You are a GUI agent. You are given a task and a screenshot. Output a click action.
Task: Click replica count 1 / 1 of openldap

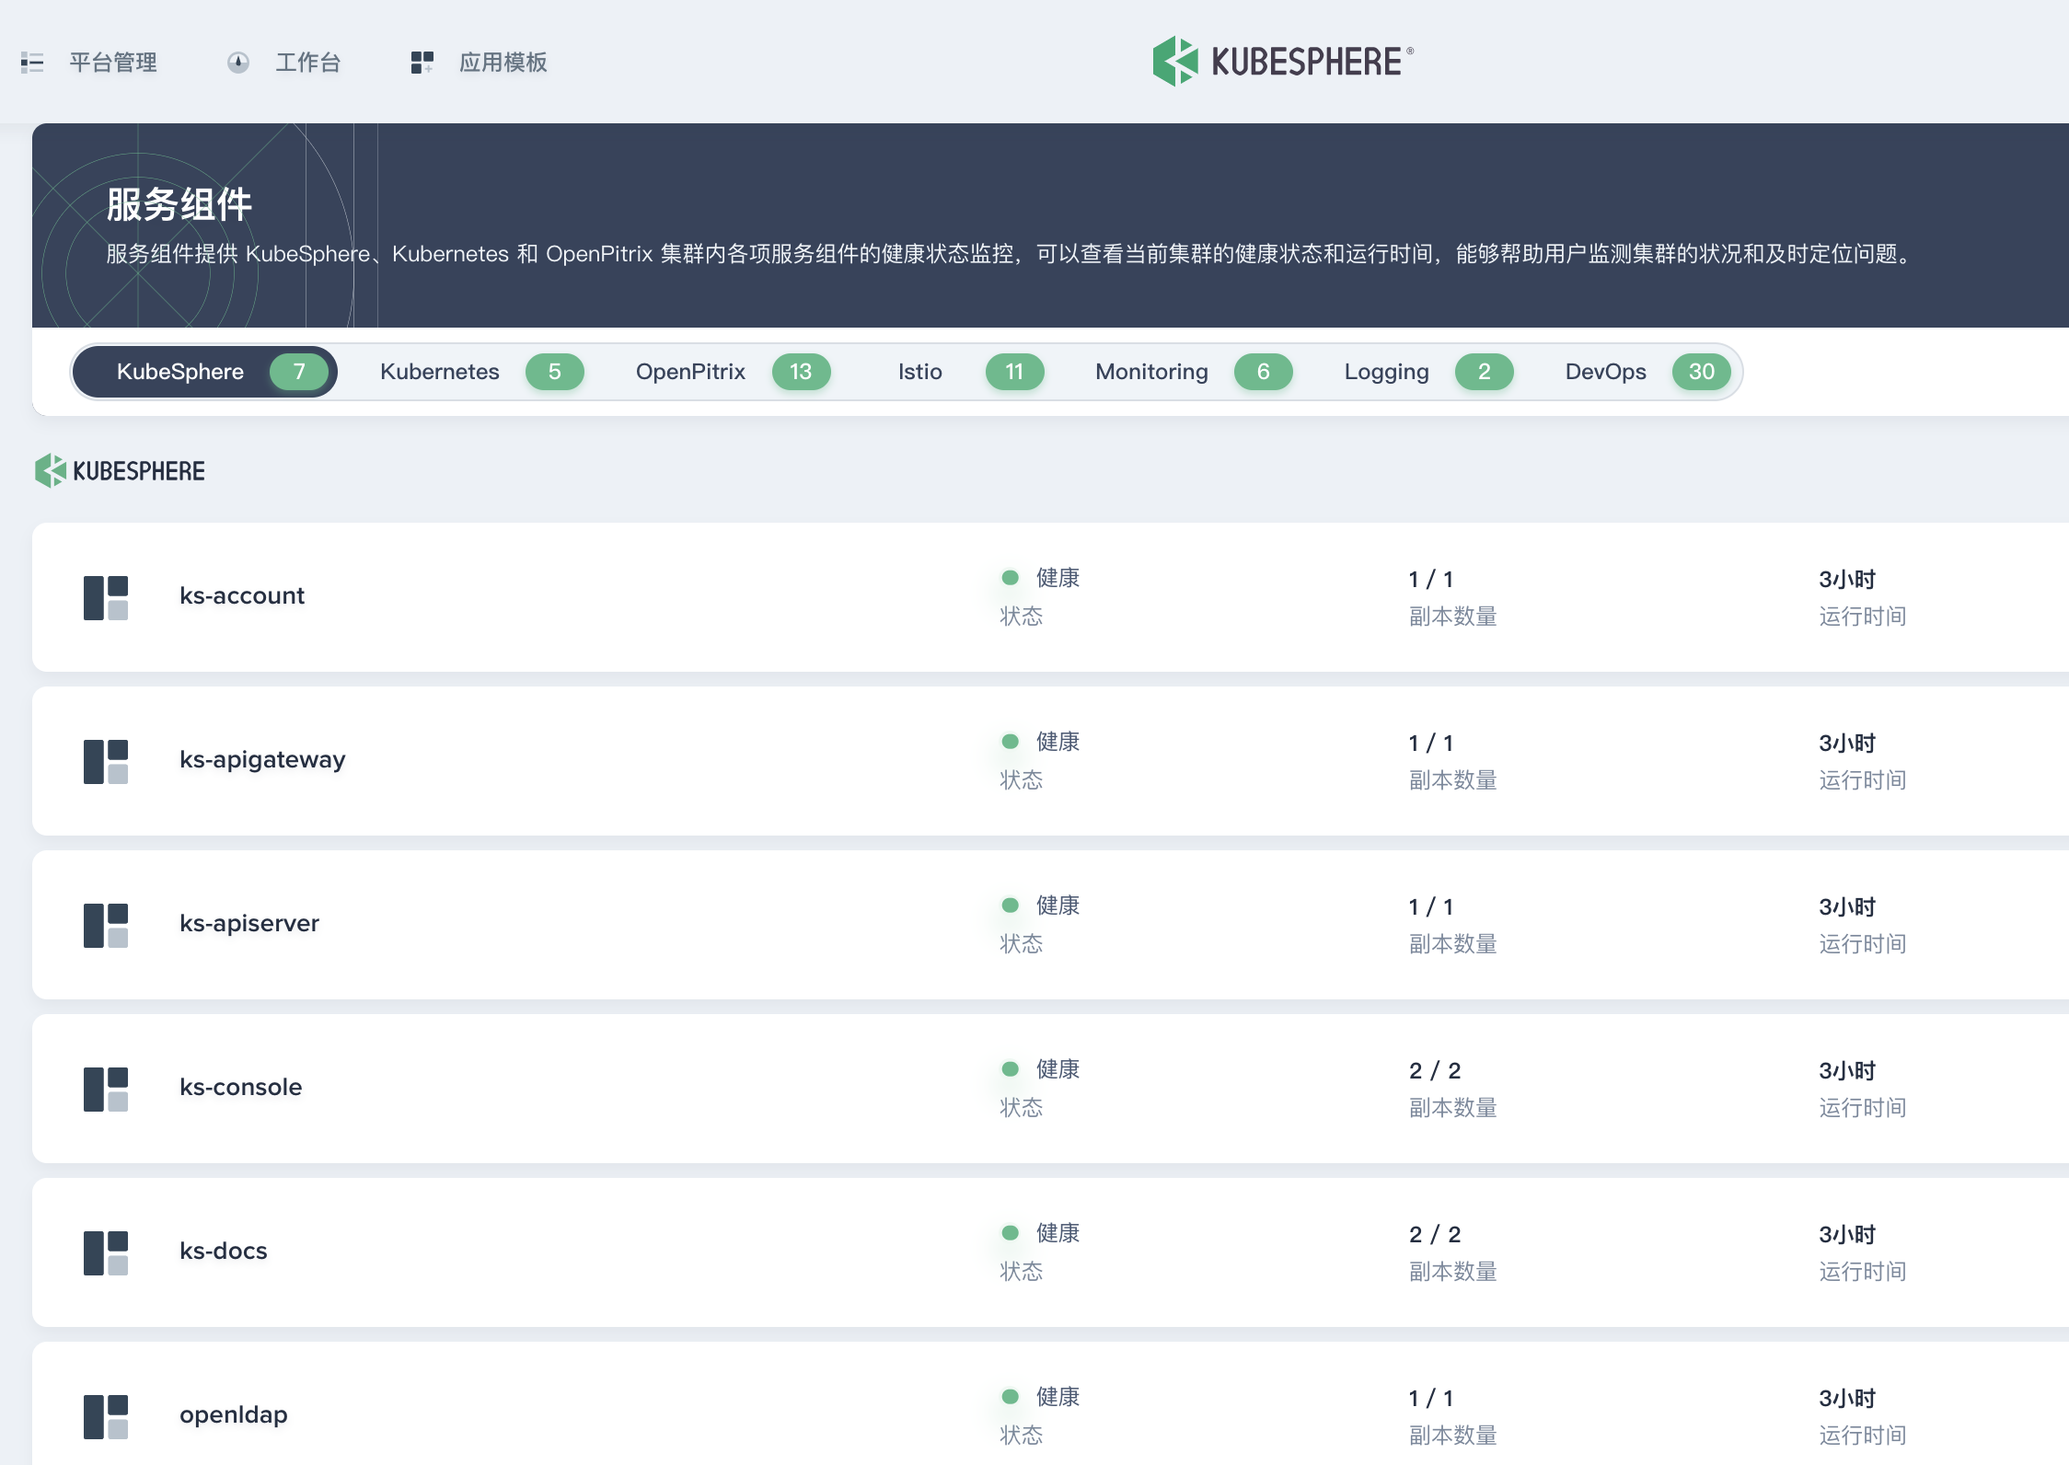(1431, 1399)
